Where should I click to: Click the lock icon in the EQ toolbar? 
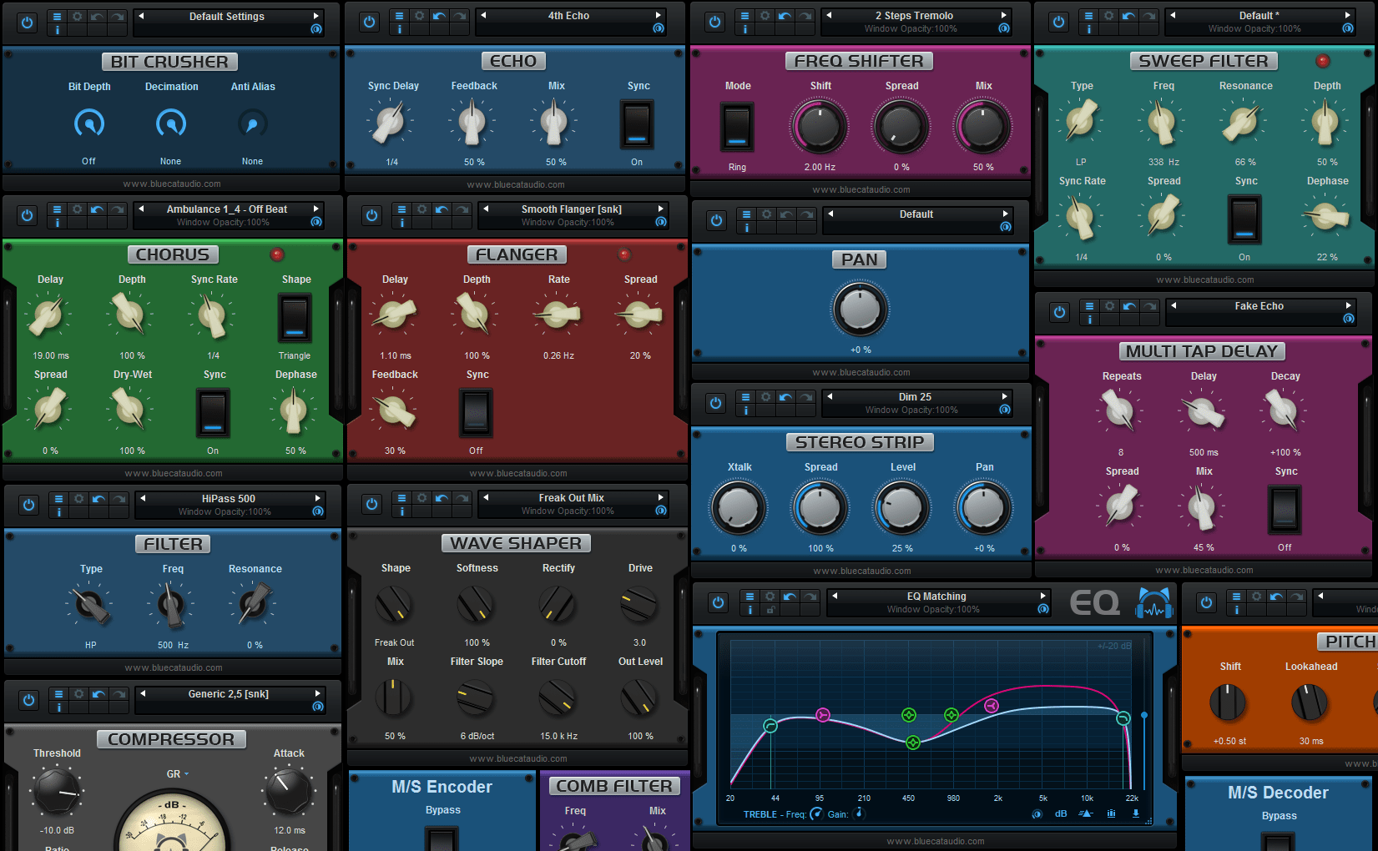point(770,611)
